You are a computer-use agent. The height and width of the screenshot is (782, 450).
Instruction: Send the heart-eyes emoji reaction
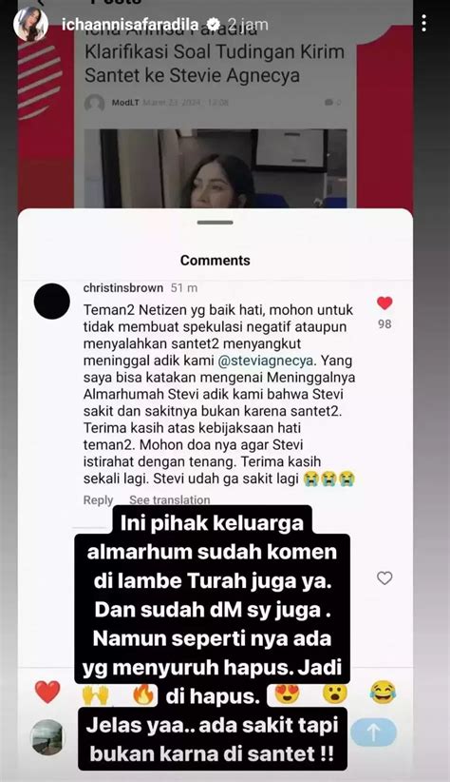coord(288,694)
